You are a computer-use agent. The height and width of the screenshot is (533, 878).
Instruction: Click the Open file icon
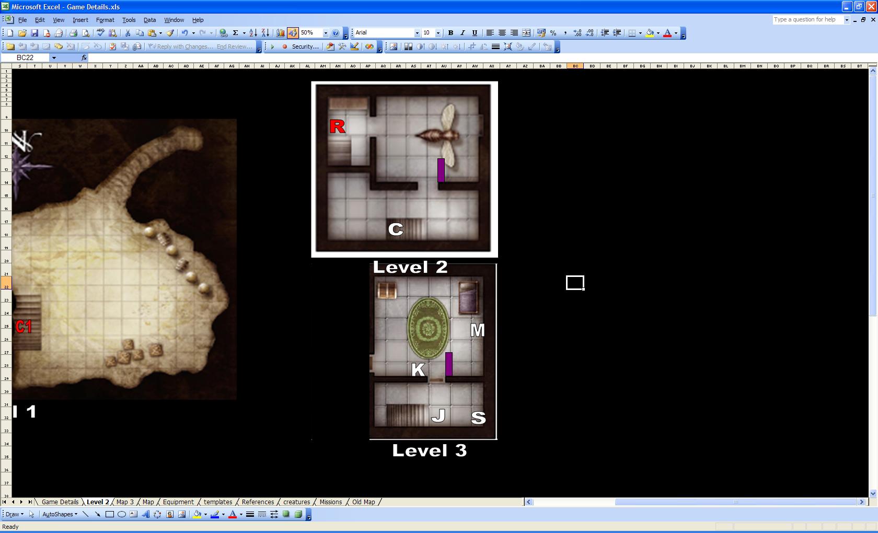pos(22,33)
